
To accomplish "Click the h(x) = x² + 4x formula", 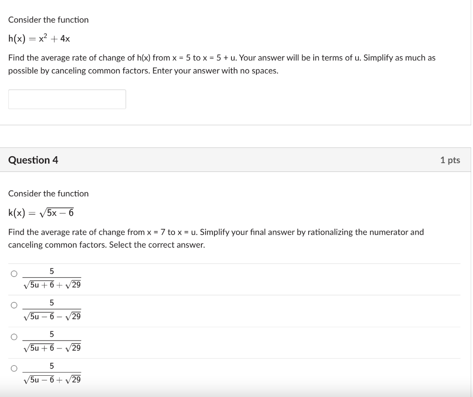I will click(x=38, y=38).
